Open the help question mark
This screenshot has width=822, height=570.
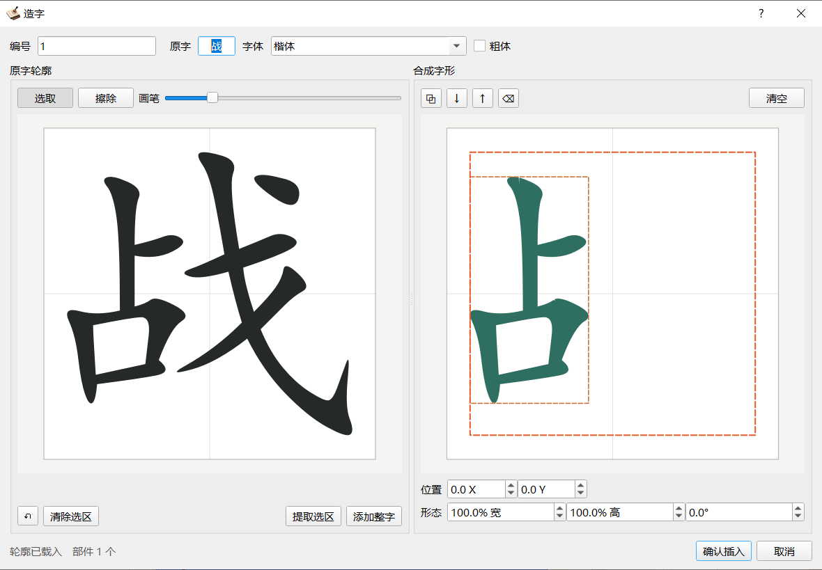761,14
